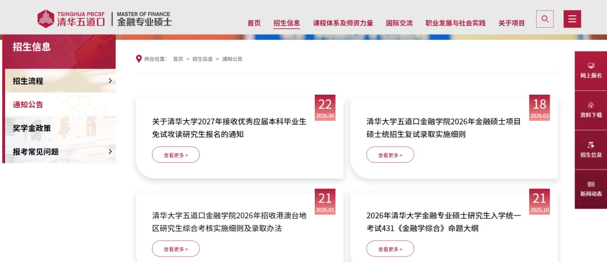Click the 资料下载 label in right panel
This screenshot has height=262, width=607.
(591, 115)
